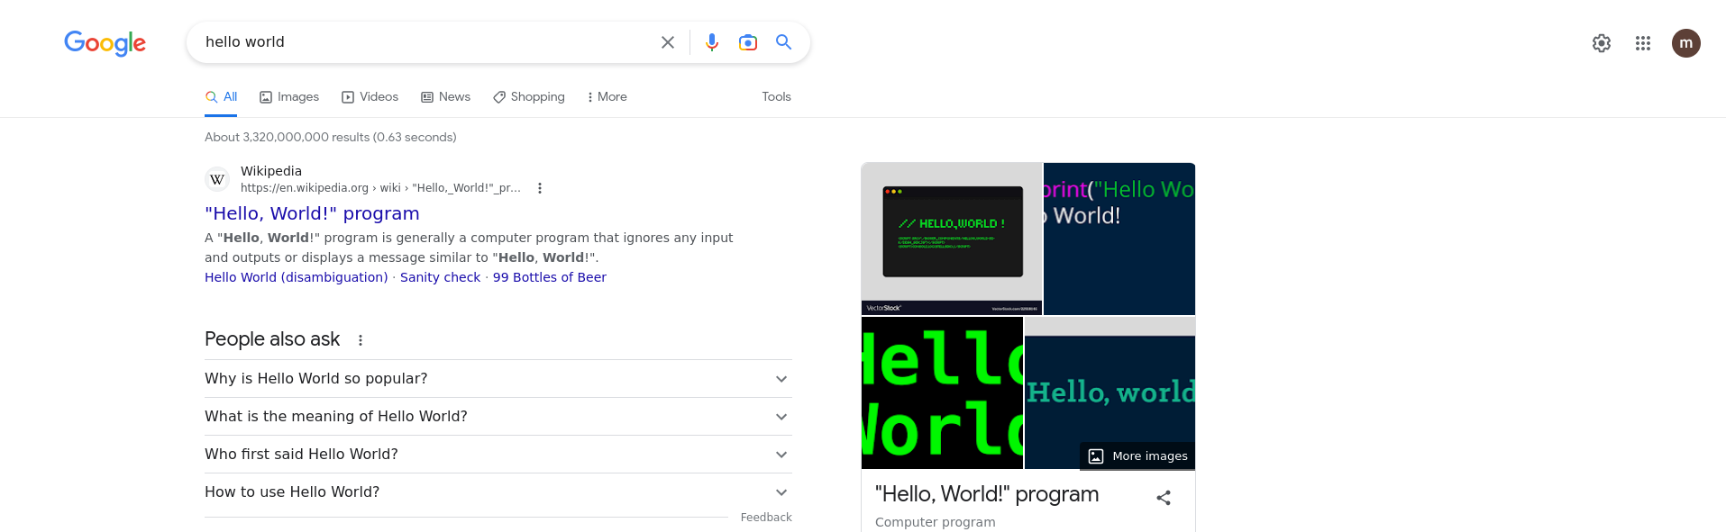Viewport: 1726px width, 532px height.
Task: Switch to the Images tab
Action: pos(289,97)
